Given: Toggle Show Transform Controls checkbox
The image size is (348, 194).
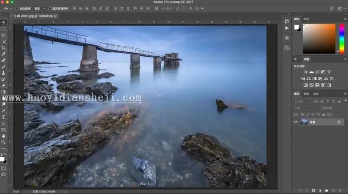Looking at the screenshot, I should 50,9.
